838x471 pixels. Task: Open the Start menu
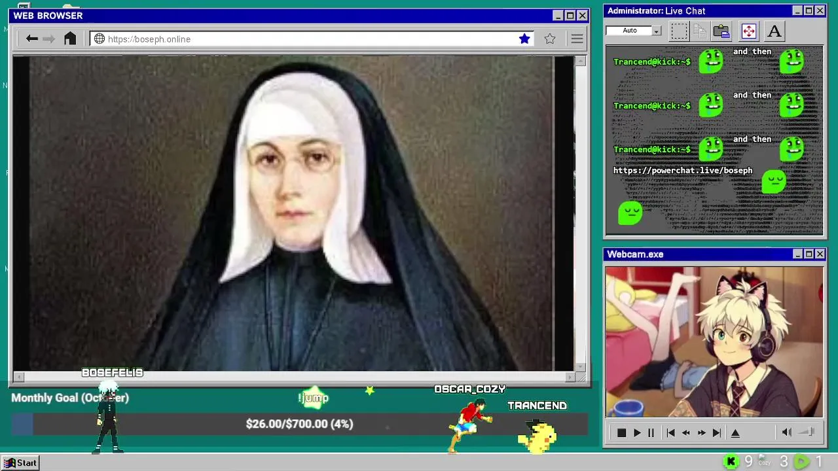tap(20, 462)
